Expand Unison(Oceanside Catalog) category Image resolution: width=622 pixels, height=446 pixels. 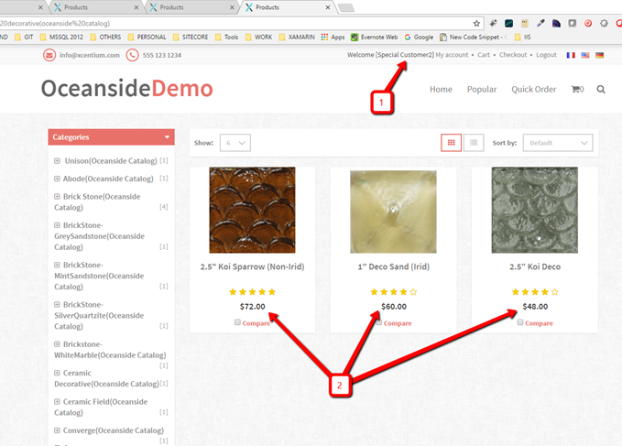point(57,160)
